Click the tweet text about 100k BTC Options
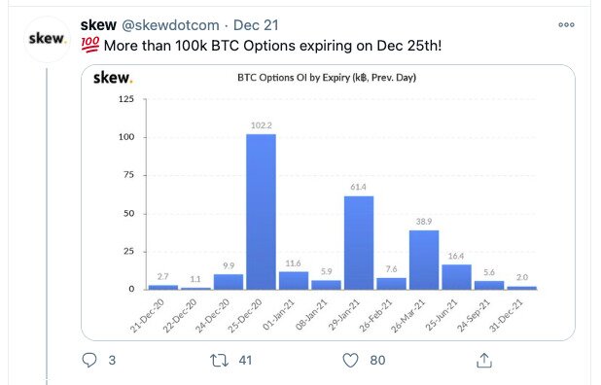 (x=273, y=46)
